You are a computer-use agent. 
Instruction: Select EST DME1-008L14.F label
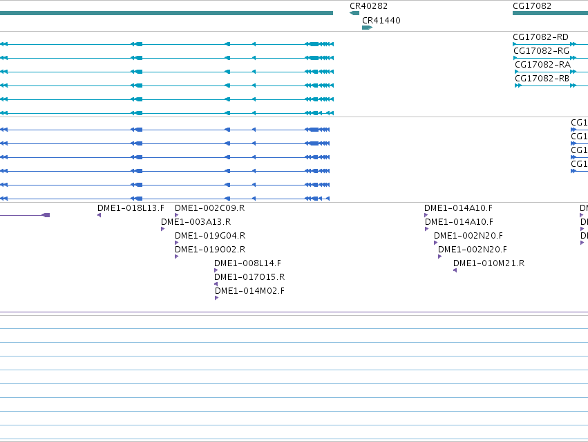pos(247,263)
